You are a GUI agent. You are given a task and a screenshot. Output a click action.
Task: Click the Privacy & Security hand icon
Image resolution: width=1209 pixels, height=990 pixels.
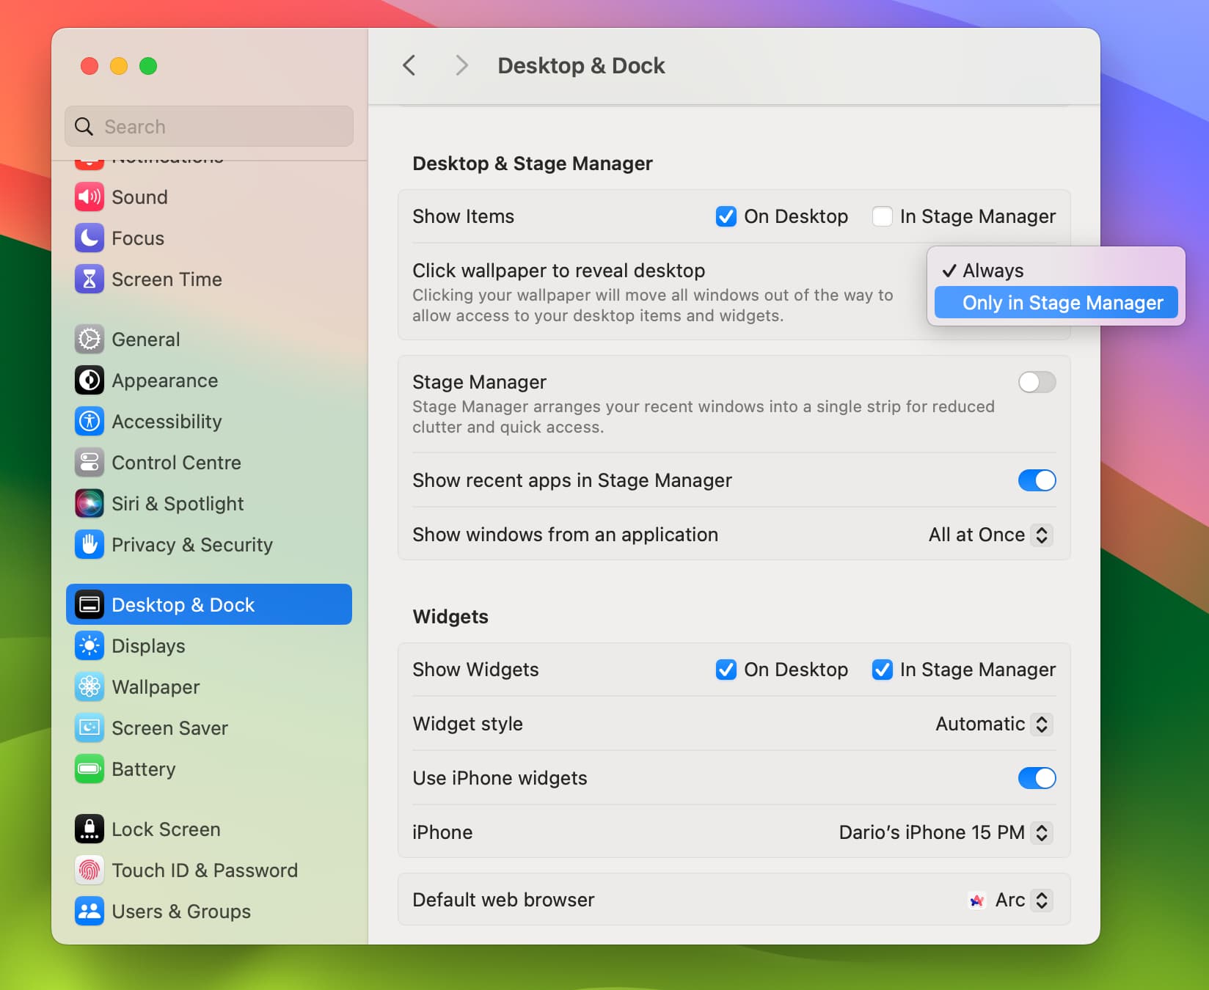[x=90, y=545]
